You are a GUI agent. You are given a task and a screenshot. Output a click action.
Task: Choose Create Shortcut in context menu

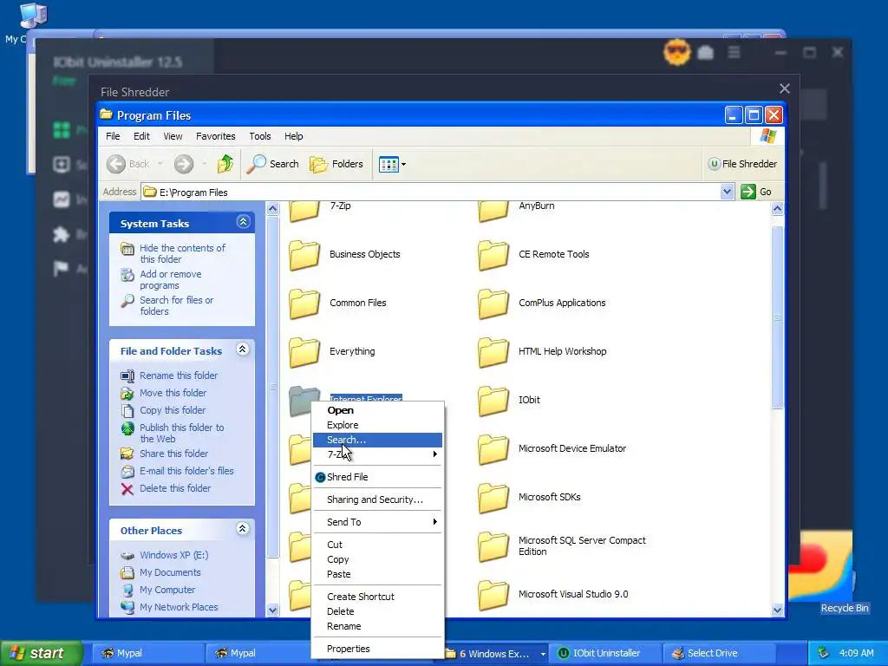(377, 597)
